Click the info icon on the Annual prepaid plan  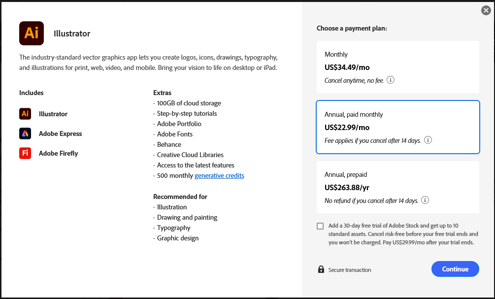click(x=425, y=200)
